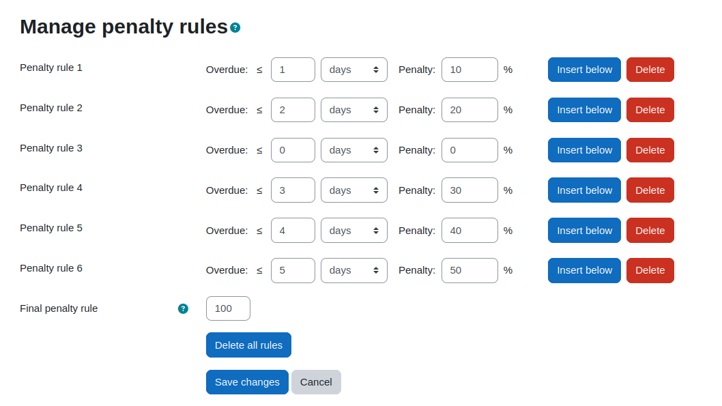Delete Penalty rule 3
This screenshot has height=406, width=722.
pyautogui.click(x=650, y=150)
